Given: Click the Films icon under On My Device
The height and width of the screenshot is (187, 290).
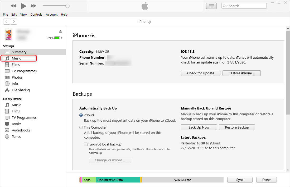Looking at the screenshot, I should (7, 111).
